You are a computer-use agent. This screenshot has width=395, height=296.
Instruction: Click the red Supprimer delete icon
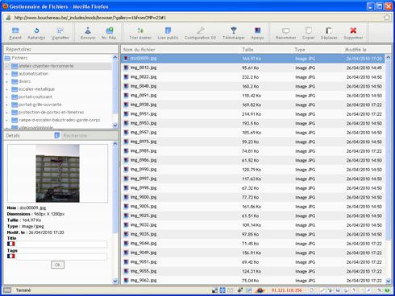click(353, 31)
